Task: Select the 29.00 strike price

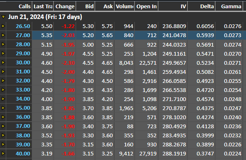Action: 23,53
